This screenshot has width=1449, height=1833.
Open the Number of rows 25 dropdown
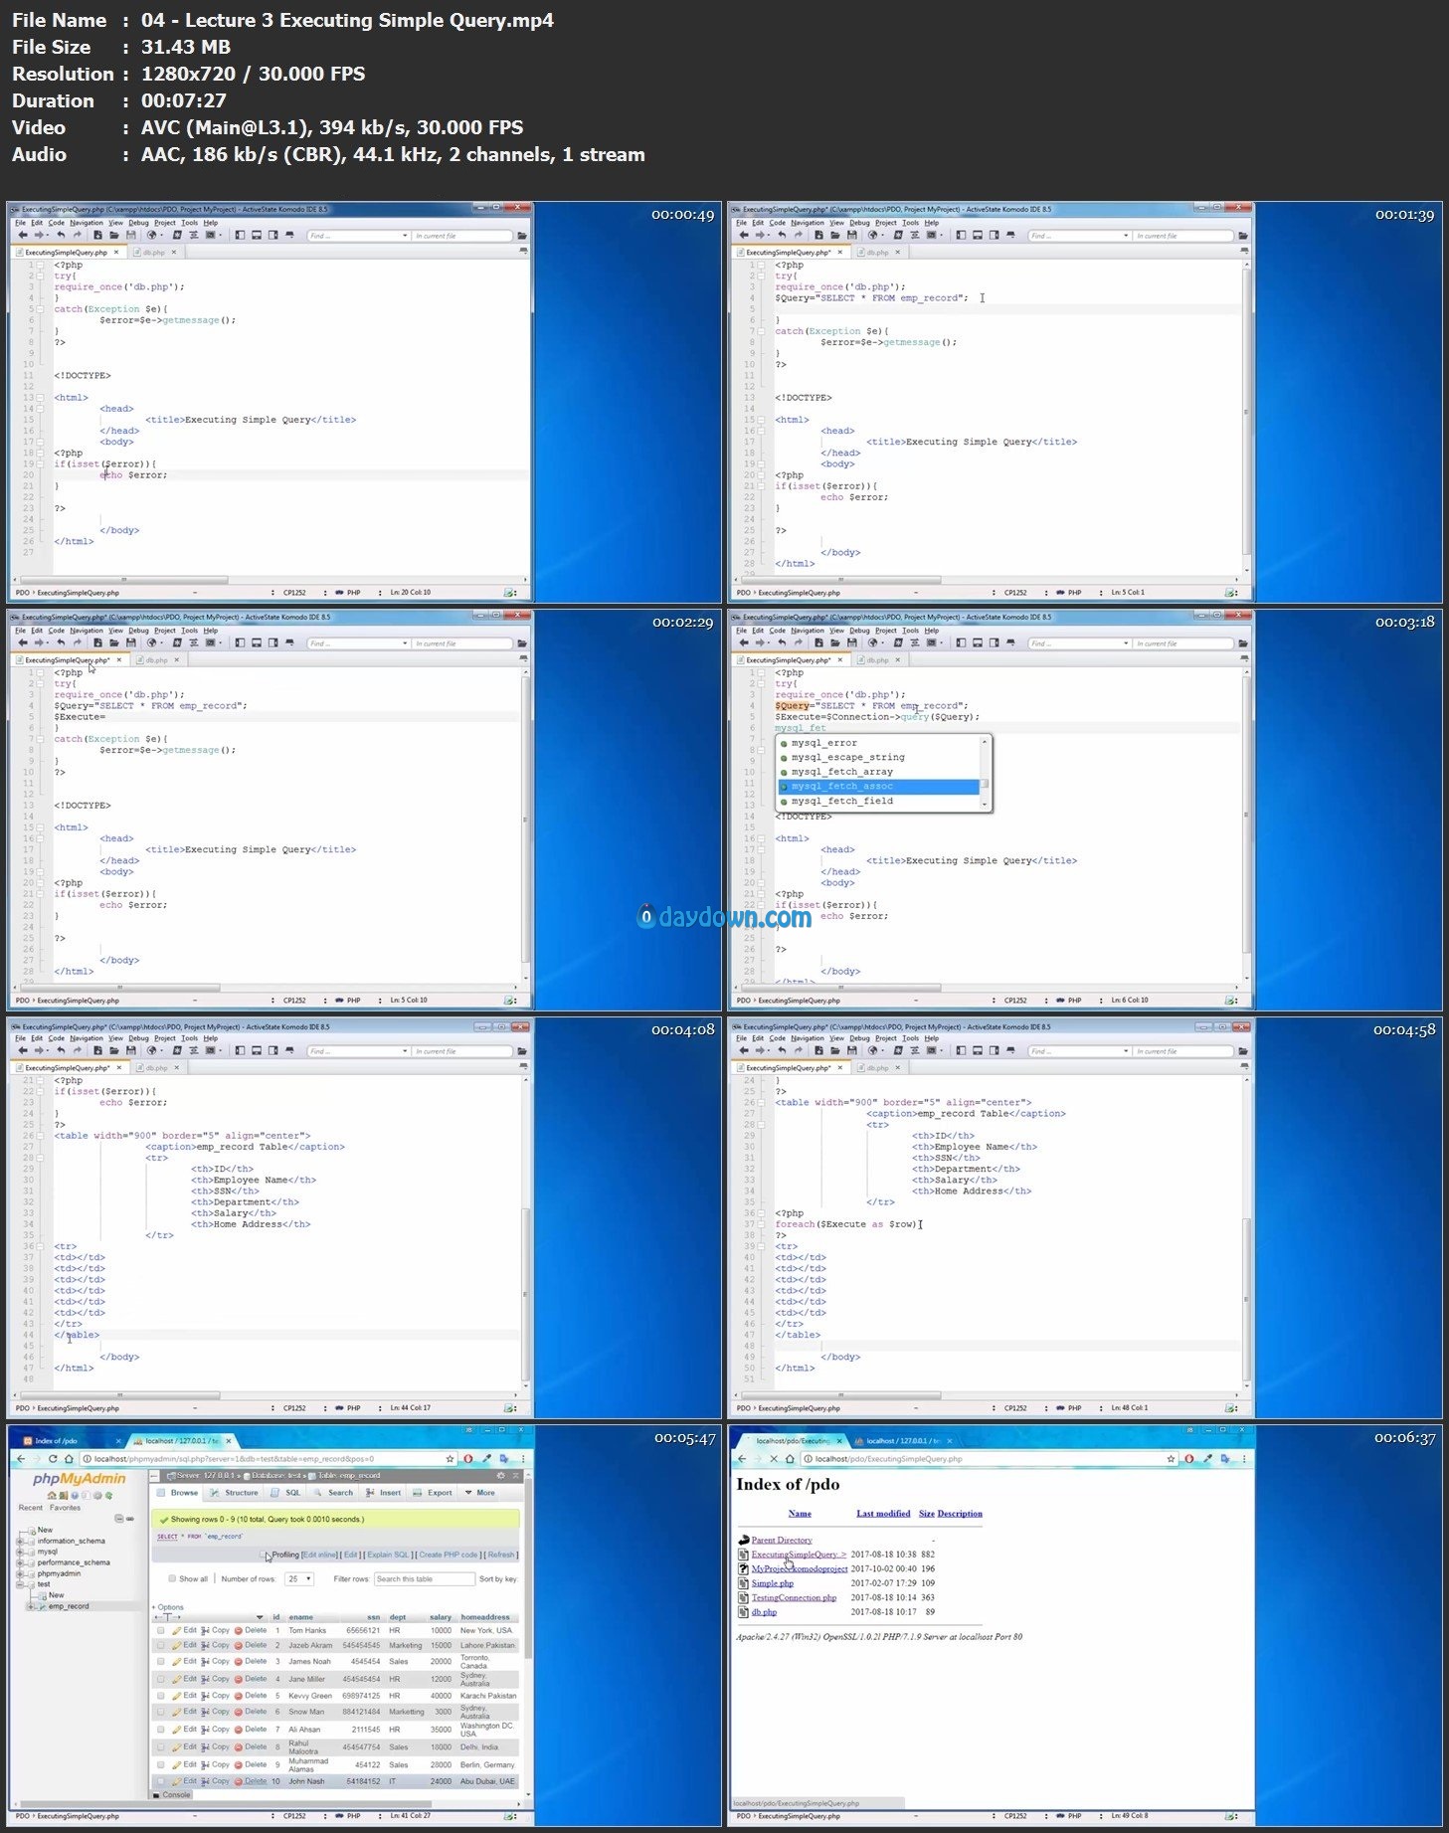click(299, 1578)
